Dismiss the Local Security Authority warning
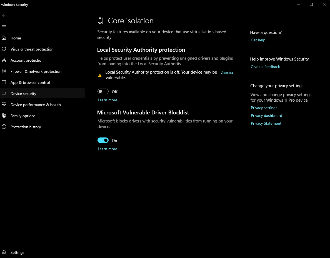330x258 pixels. pos(227,72)
